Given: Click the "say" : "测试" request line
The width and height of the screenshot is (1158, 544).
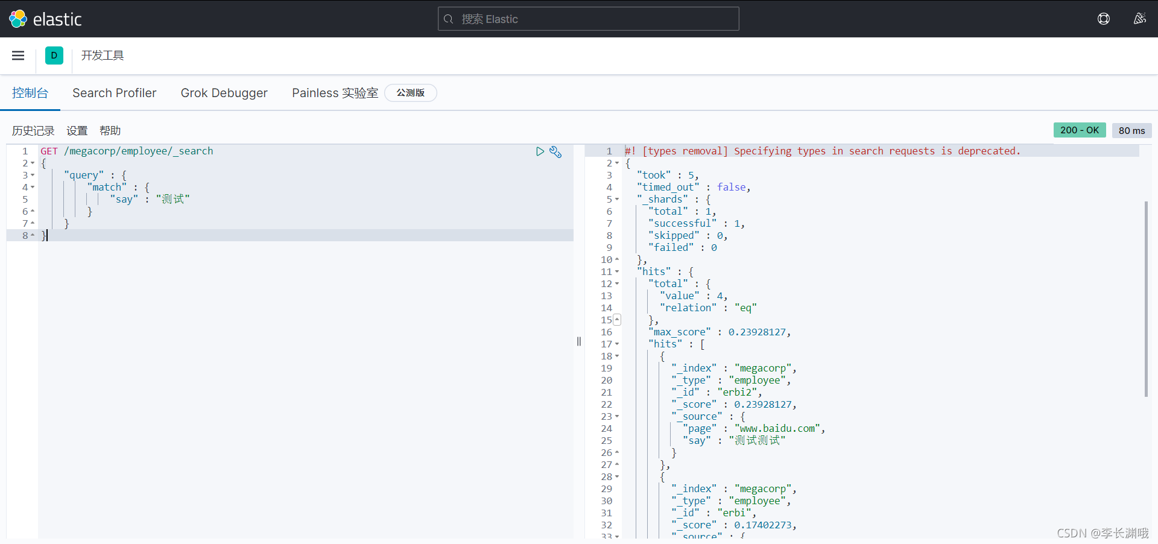Looking at the screenshot, I should [150, 200].
